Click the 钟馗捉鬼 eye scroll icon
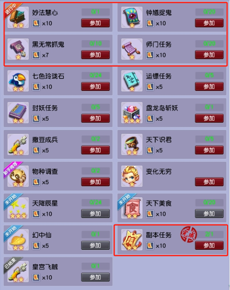The height and width of the screenshot is (290, 230). tap(132, 17)
